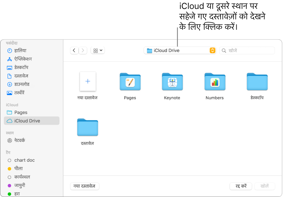The height and width of the screenshot is (197, 283).
Task: Click the Numbers folder label
Action: point(215,98)
